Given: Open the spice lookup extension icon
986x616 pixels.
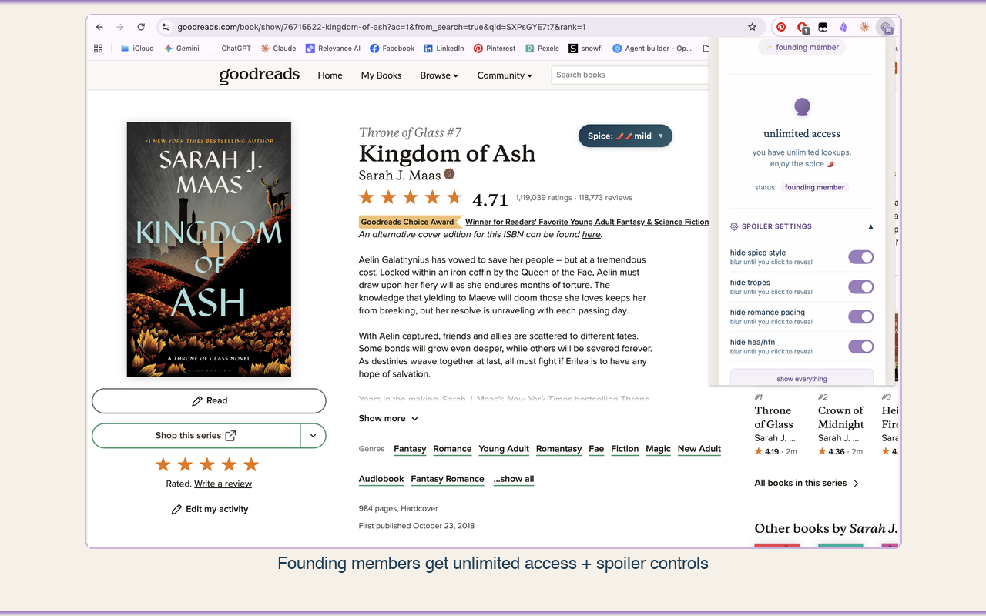Looking at the screenshot, I should click(x=886, y=28).
